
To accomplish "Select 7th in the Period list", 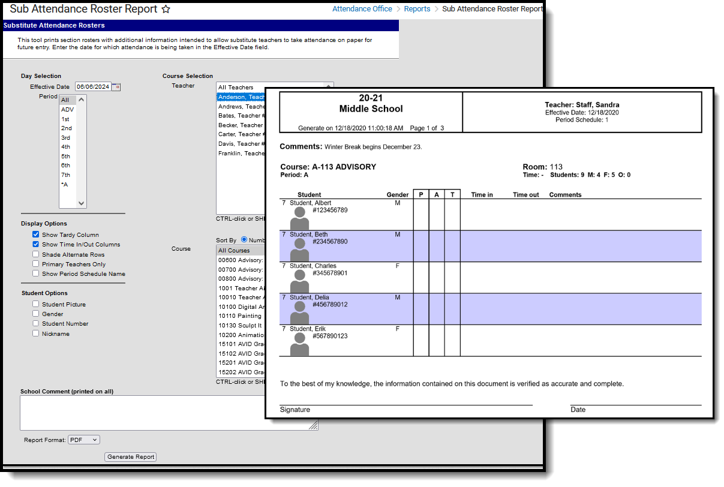I will coord(68,175).
